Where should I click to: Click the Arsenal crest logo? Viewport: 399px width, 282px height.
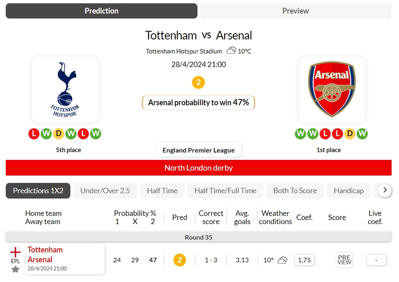click(x=332, y=89)
